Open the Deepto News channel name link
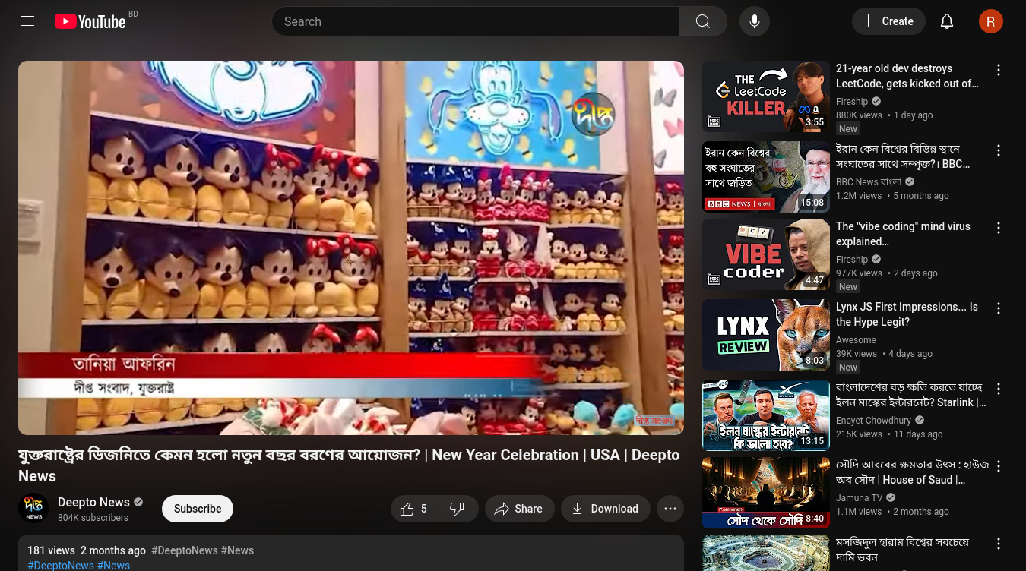 tap(93, 502)
